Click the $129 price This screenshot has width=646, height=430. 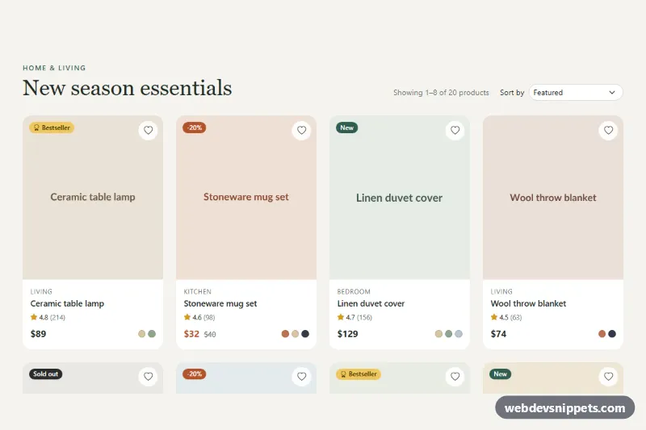pyautogui.click(x=347, y=334)
